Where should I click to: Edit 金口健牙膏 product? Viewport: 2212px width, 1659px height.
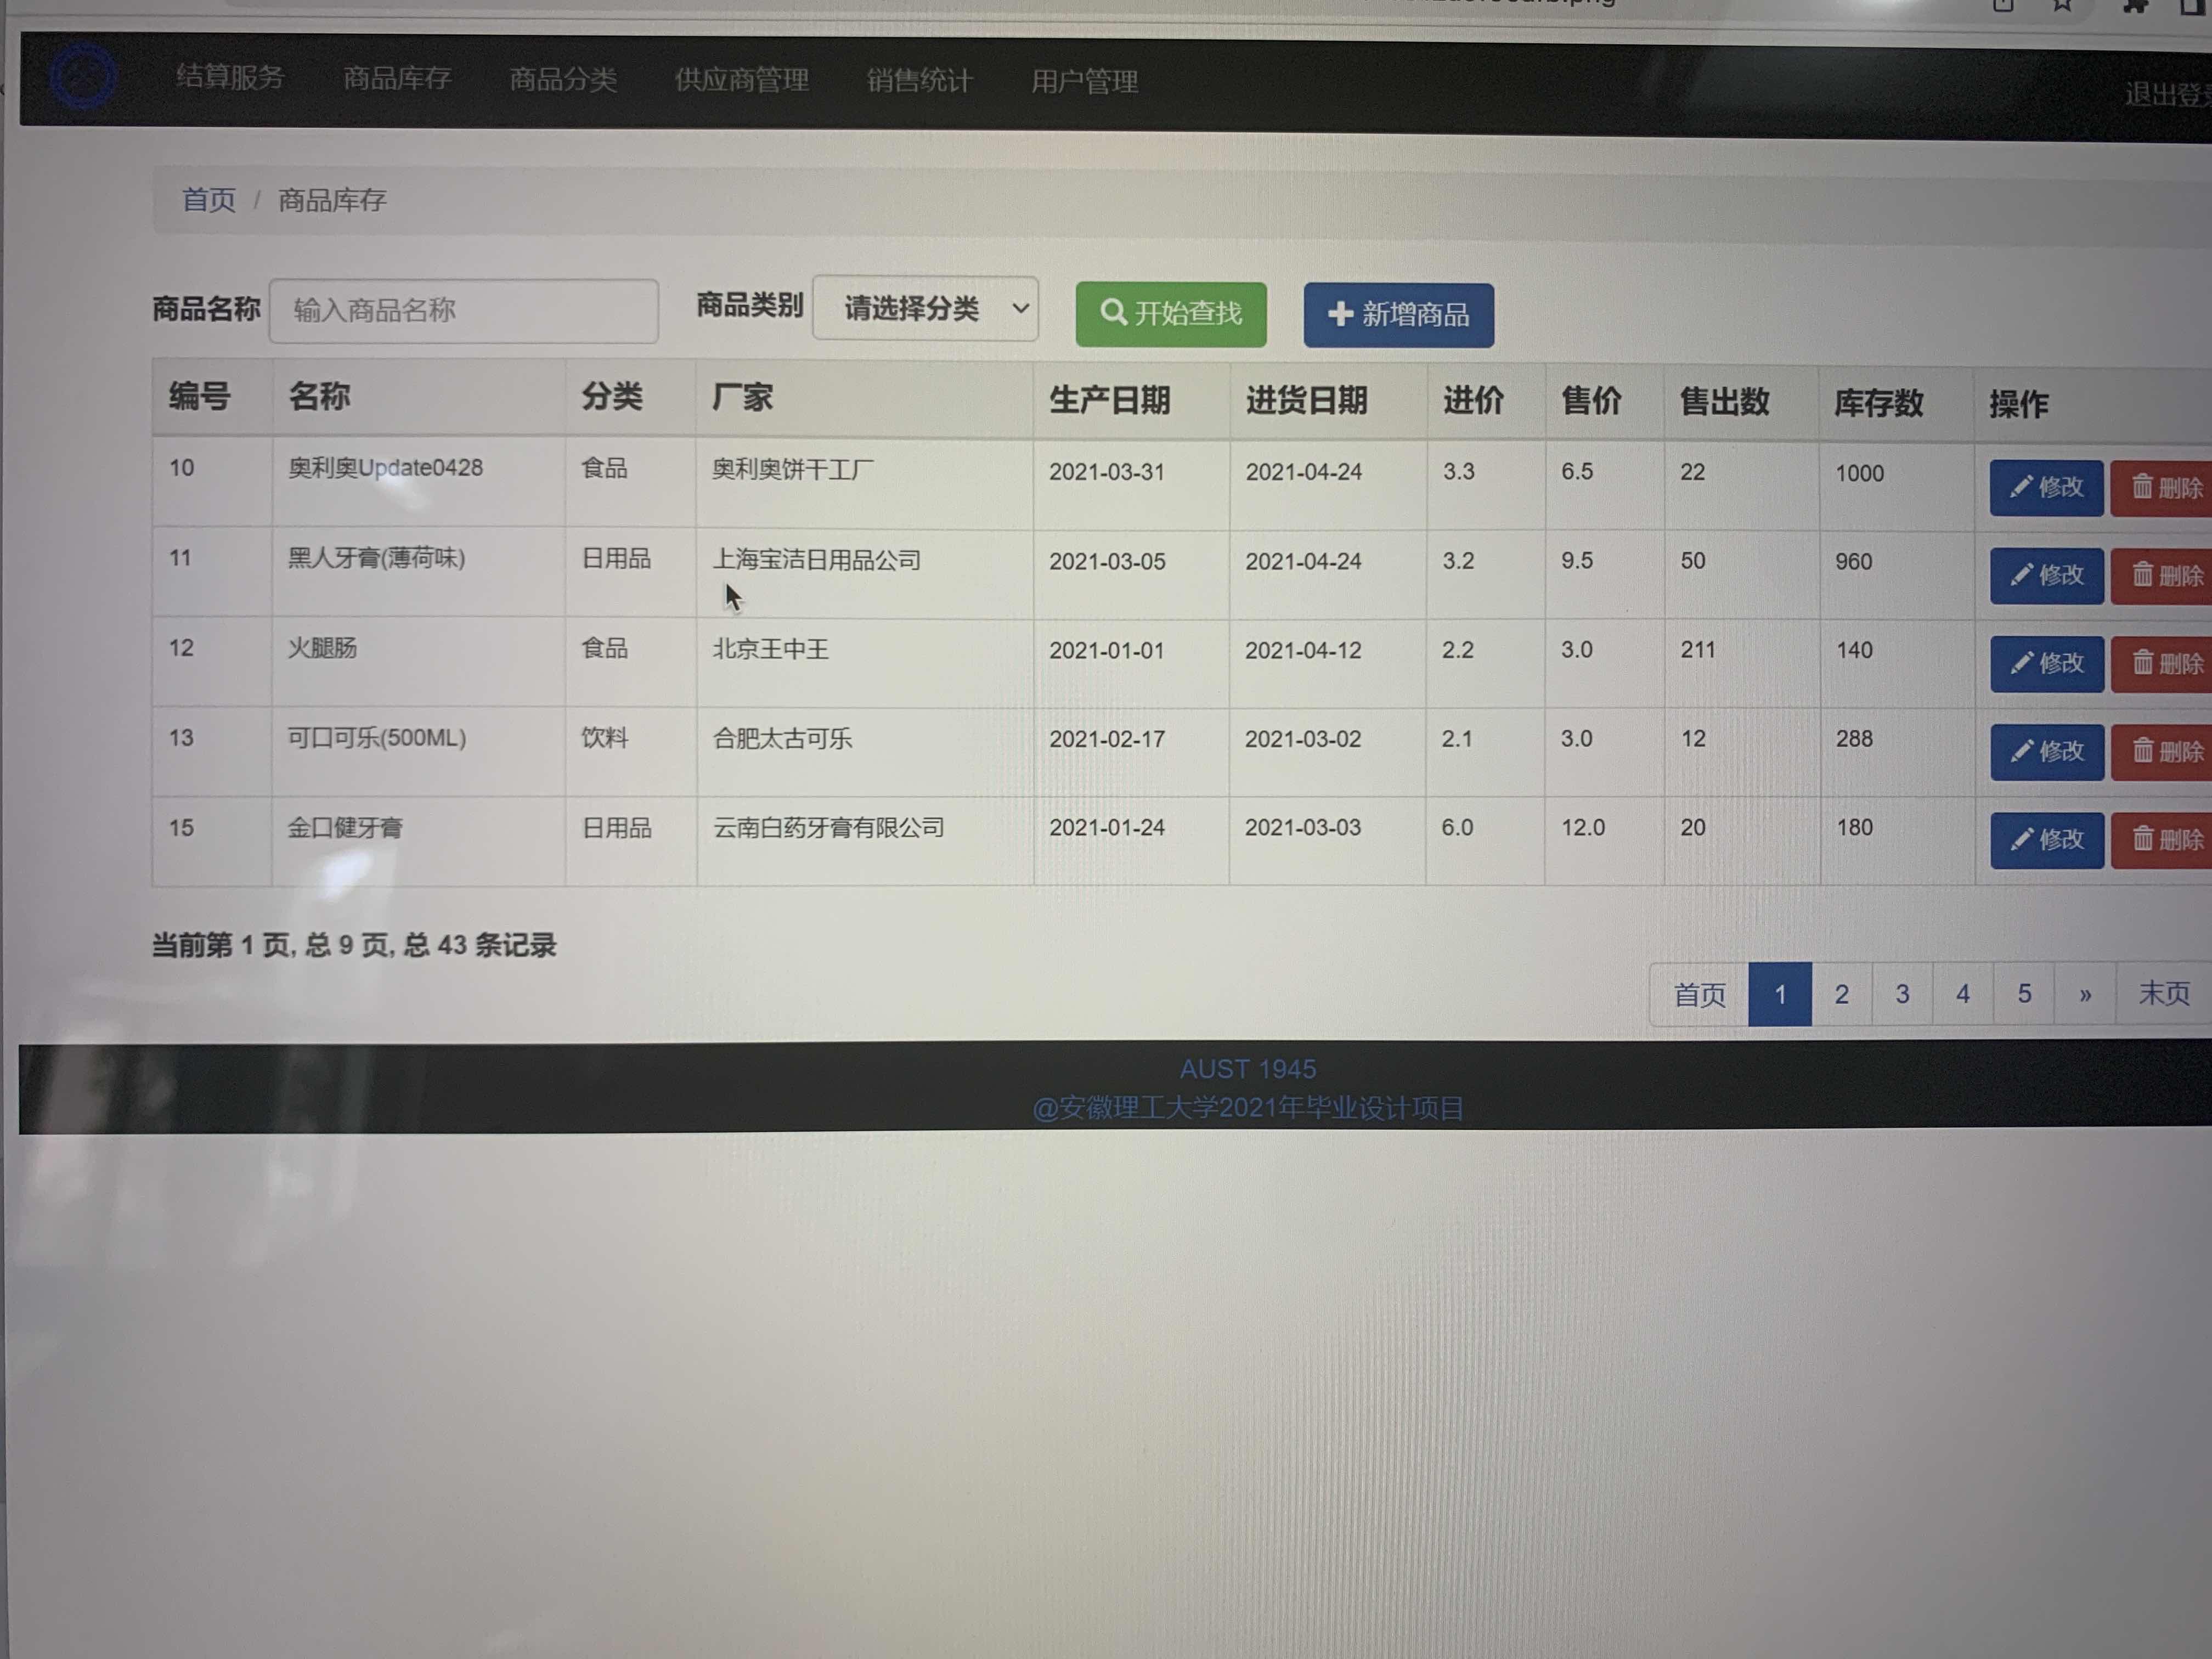pyautogui.click(x=2046, y=840)
